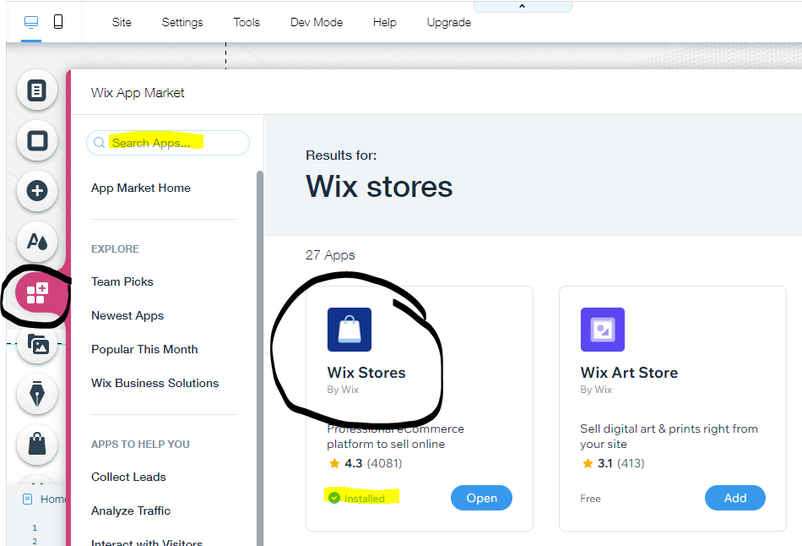This screenshot has height=546, width=802.
Task: Open the Help menu
Action: click(x=385, y=23)
